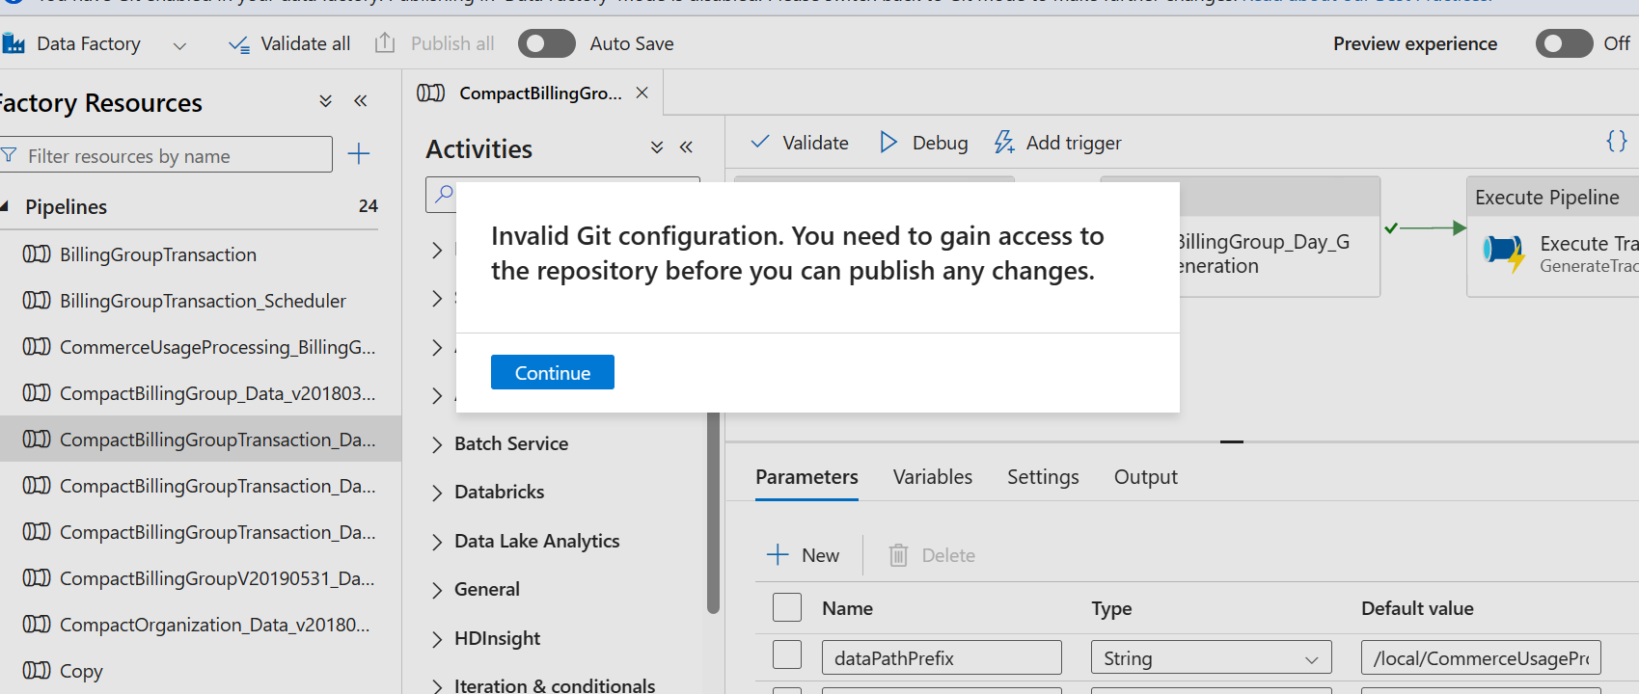Click the Publish all icon
This screenshot has width=1639, height=694.
click(385, 43)
